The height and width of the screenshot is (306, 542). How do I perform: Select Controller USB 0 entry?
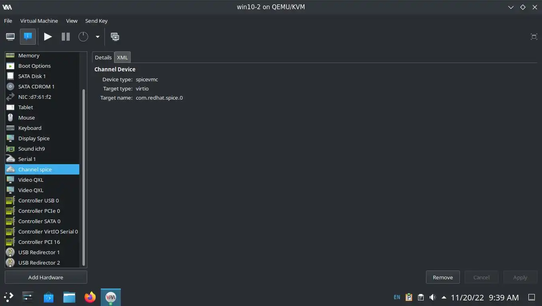pyautogui.click(x=42, y=200)
